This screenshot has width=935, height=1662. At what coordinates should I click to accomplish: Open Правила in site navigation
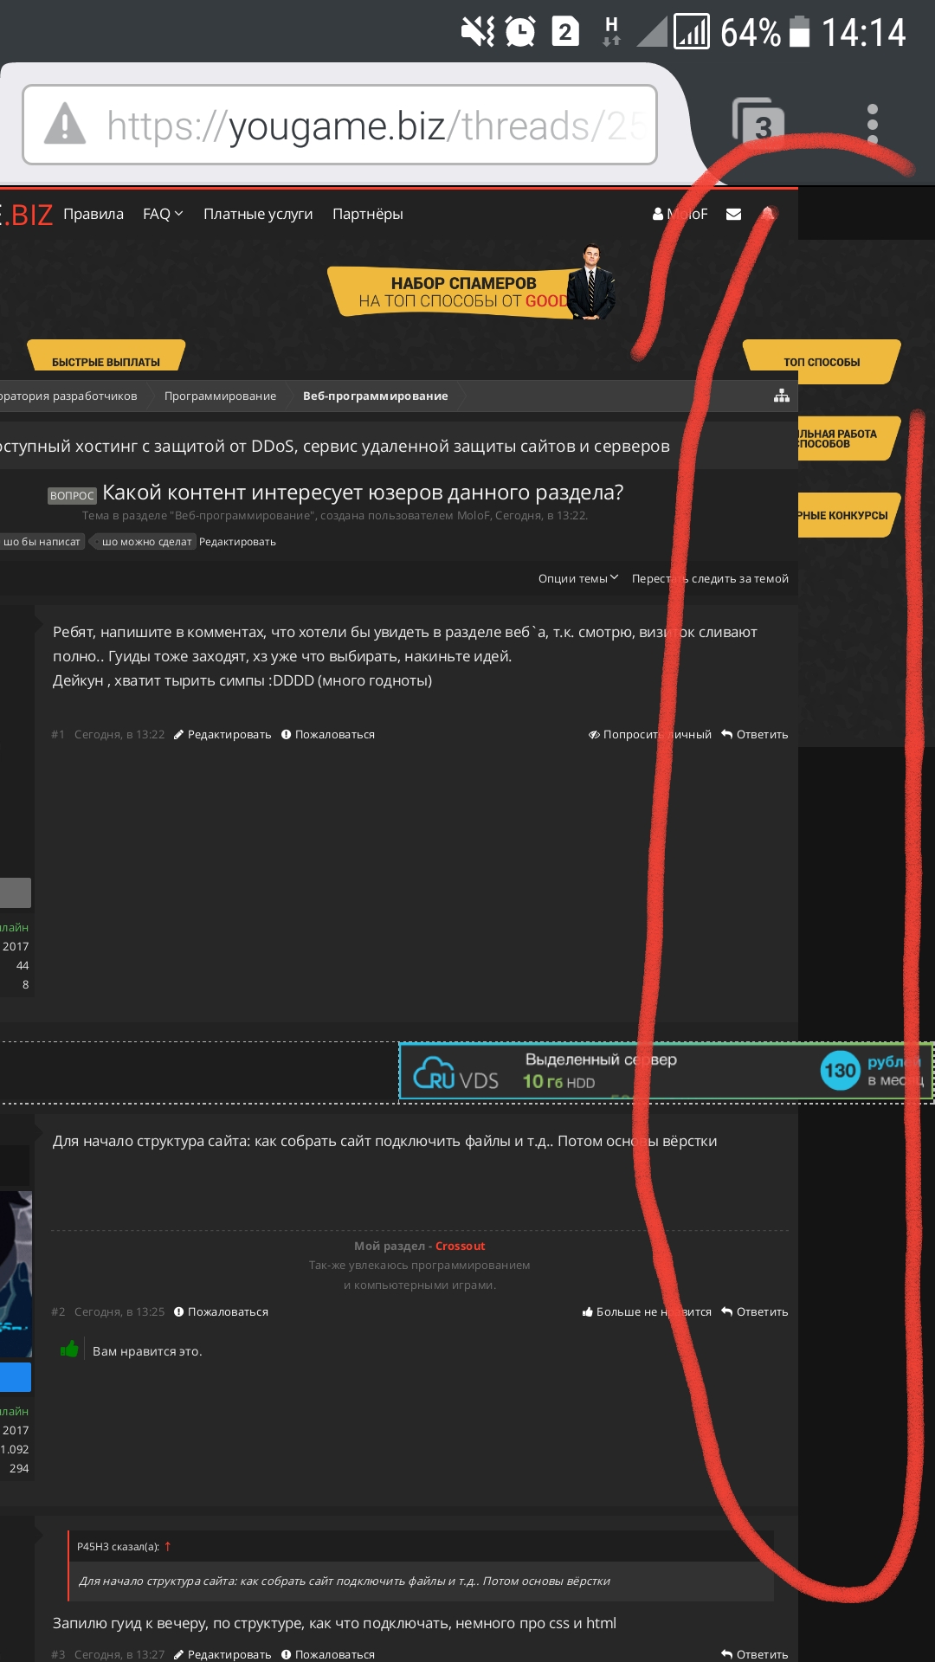click(x=93, y=214)
